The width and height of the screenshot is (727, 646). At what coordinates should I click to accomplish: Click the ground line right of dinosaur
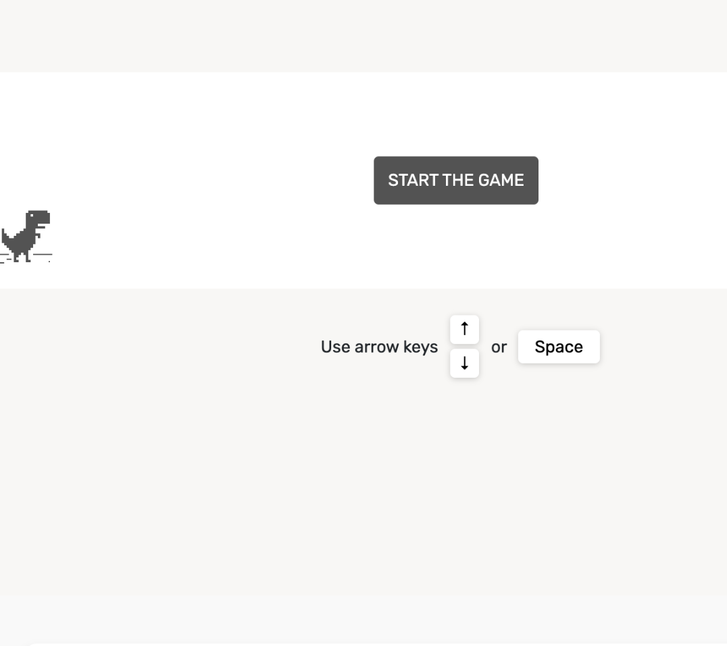[45, 255]
